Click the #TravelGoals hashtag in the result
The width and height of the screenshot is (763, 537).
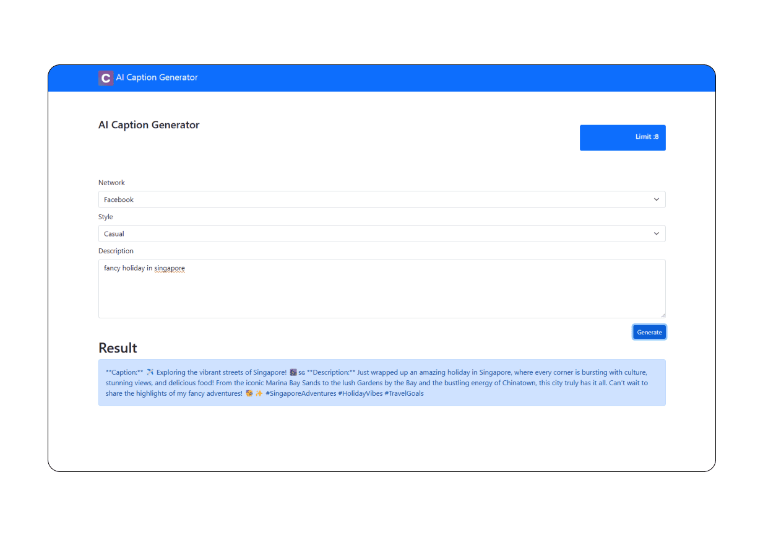pyautogui.click(x=405, y=393)
